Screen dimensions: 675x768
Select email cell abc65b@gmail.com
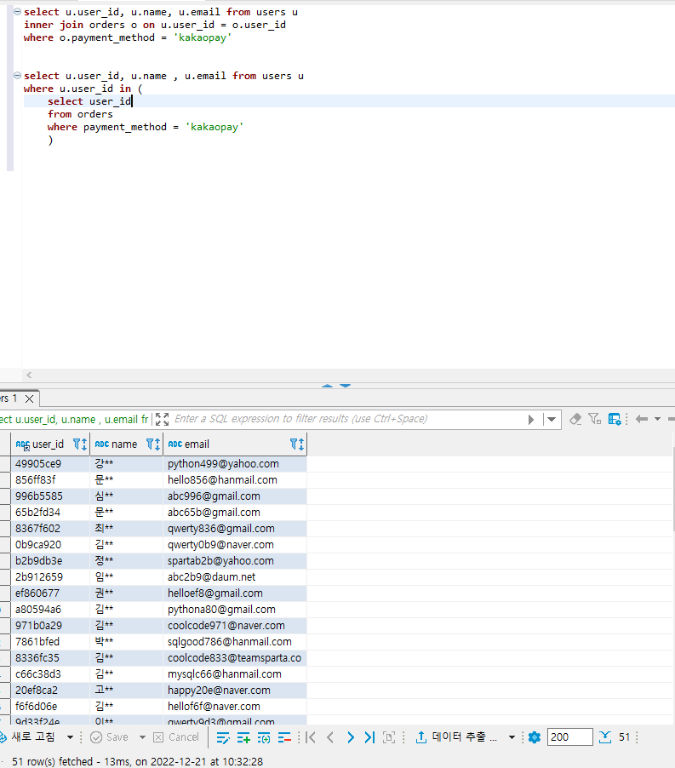point(235,513)
